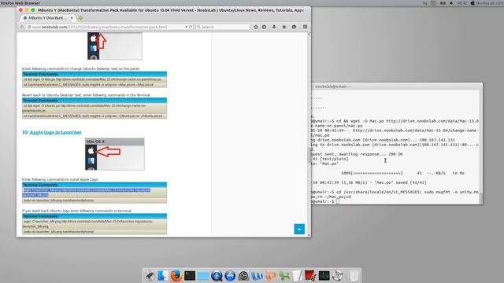
Task: Open the battery indicator in the top panel
Action: pos(443,3)
